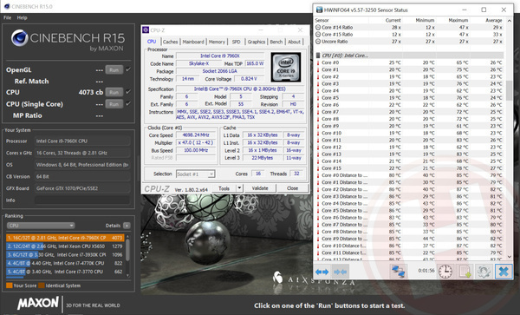Open HWiNFO sensor settings gear
Viewport: 520px width, 315px height.
[x=484, y=272]
